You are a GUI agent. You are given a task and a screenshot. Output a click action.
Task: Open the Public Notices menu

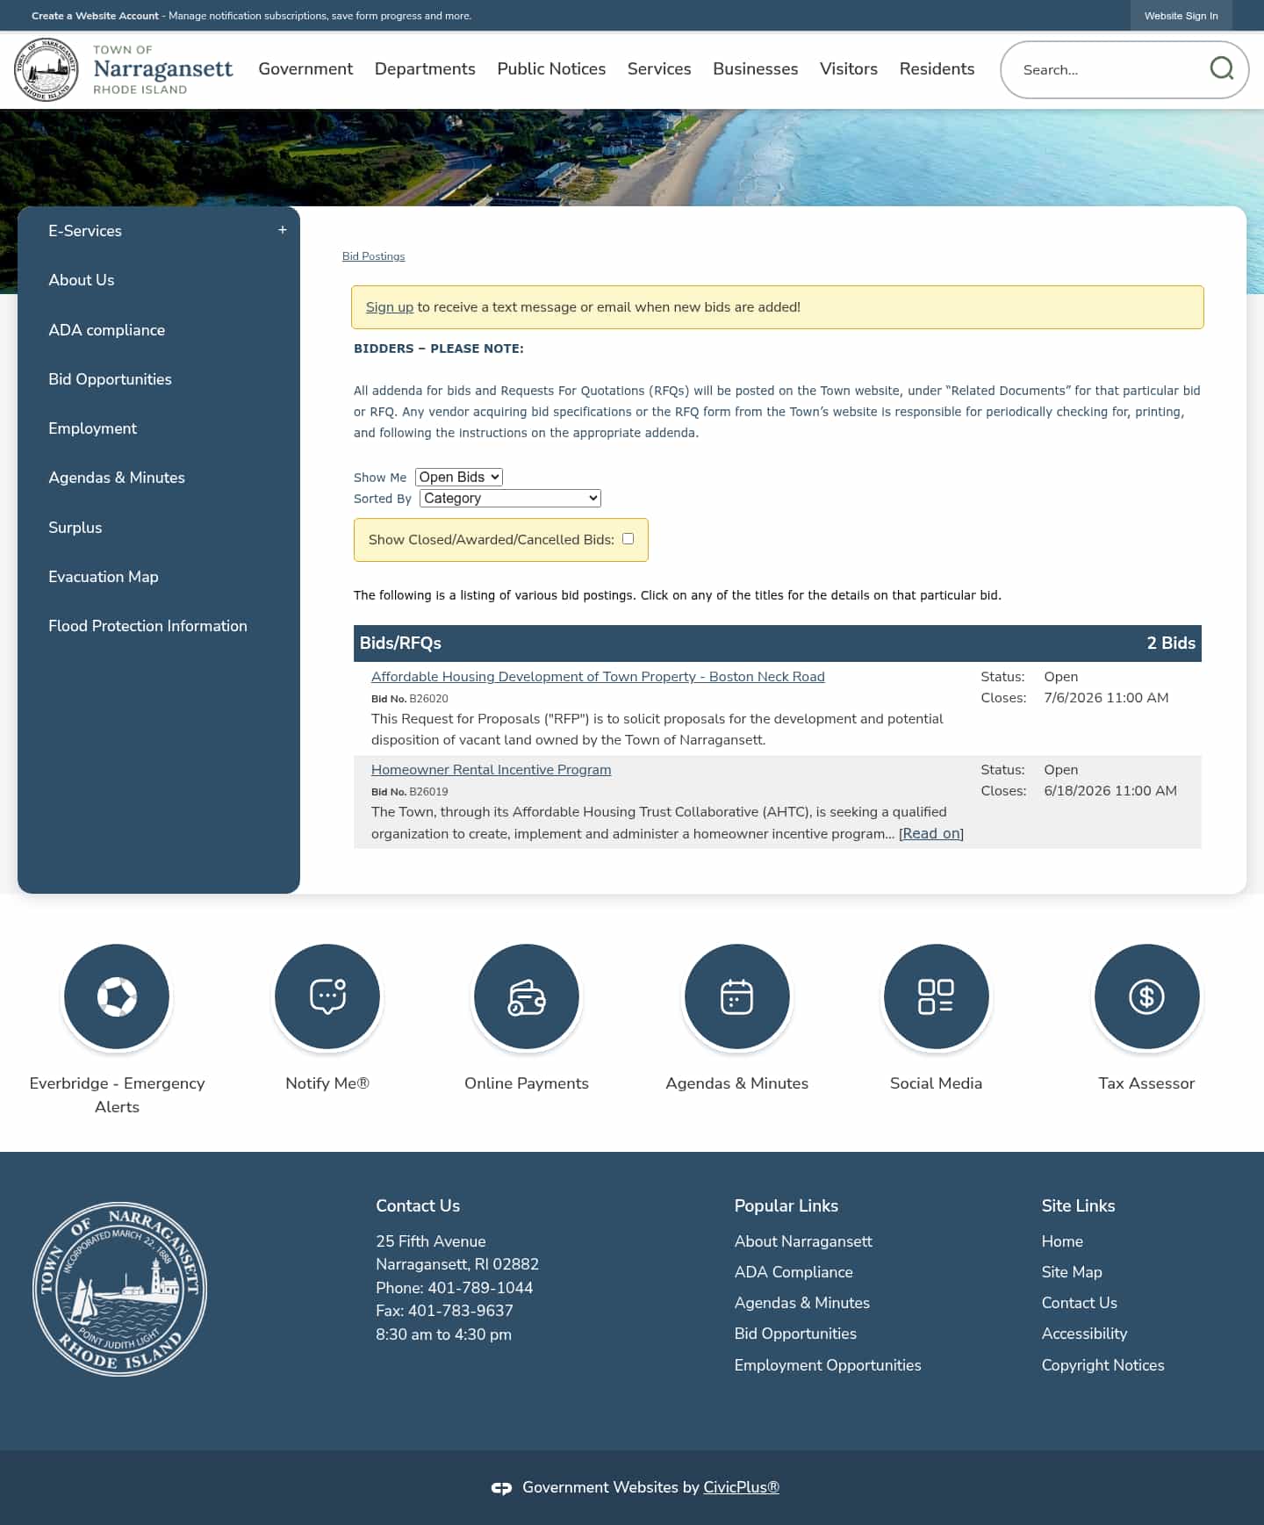point(551,68)
